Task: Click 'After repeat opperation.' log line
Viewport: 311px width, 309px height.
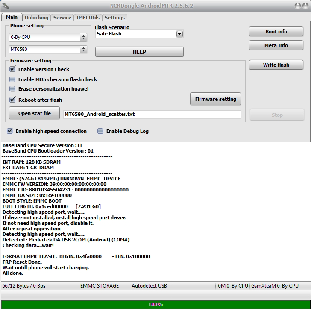Action: click(x=32, y=229)
